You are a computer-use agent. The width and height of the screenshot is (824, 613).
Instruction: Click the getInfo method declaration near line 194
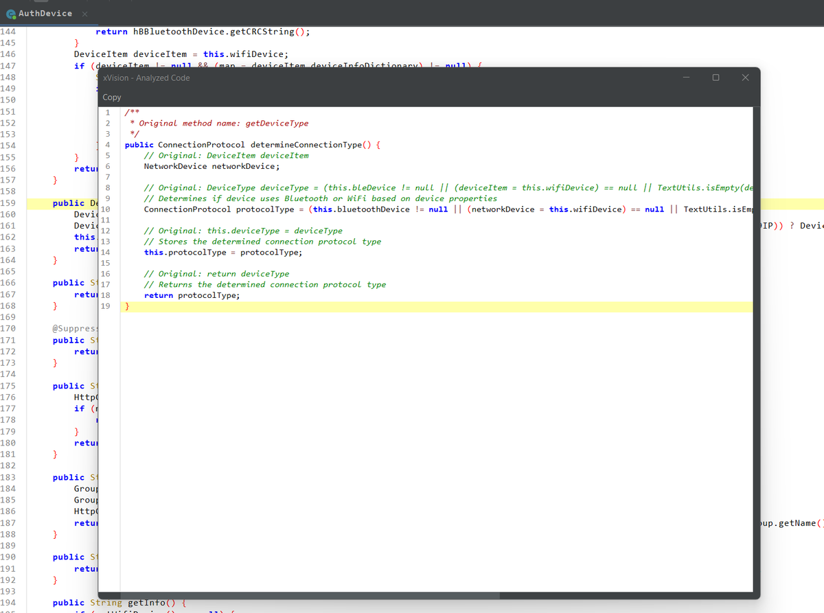[x=144, y=603]
